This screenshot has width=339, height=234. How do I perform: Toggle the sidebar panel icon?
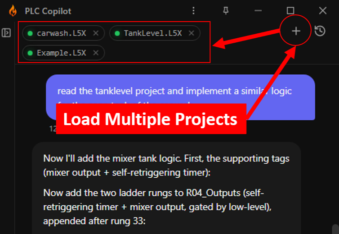pos(6,33)
